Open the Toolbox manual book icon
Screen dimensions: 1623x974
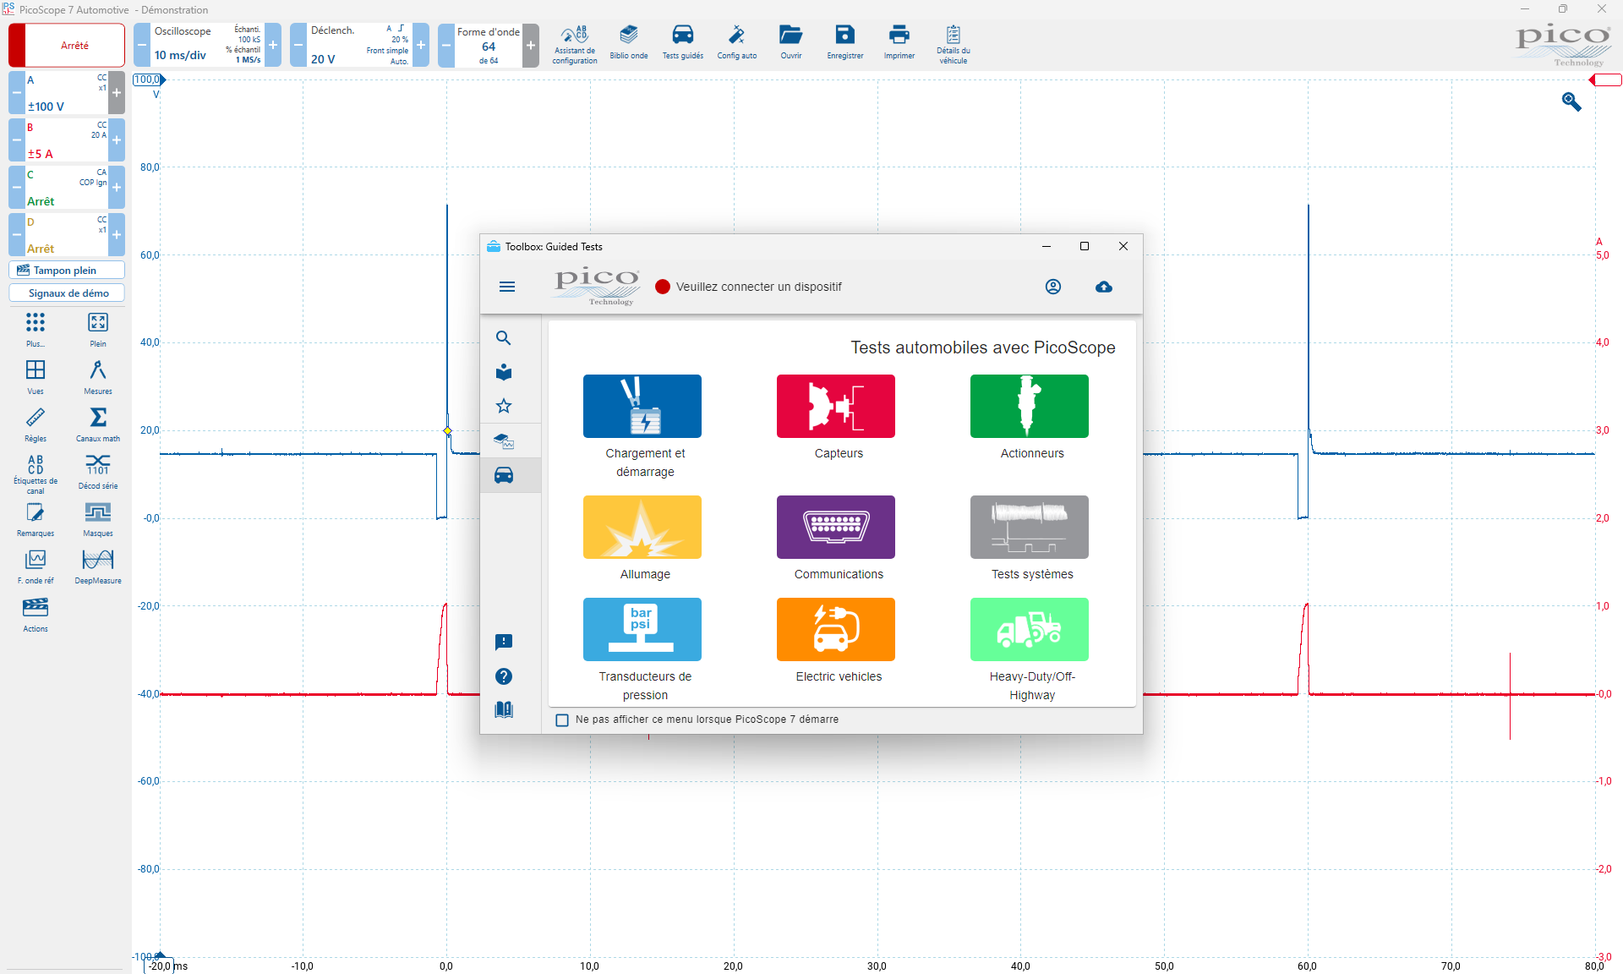(504, 710)
